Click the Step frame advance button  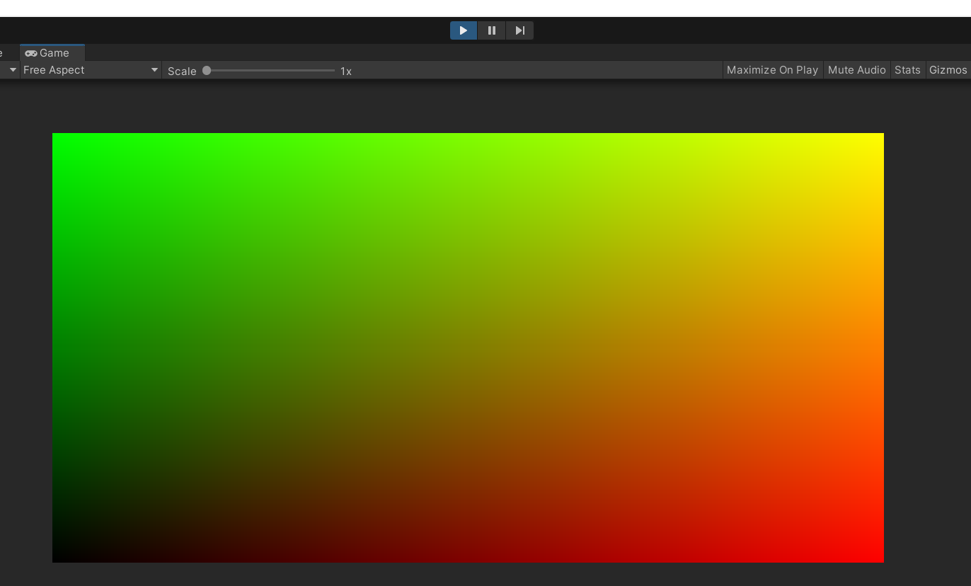pyautogui.click(x=520, y=30)
